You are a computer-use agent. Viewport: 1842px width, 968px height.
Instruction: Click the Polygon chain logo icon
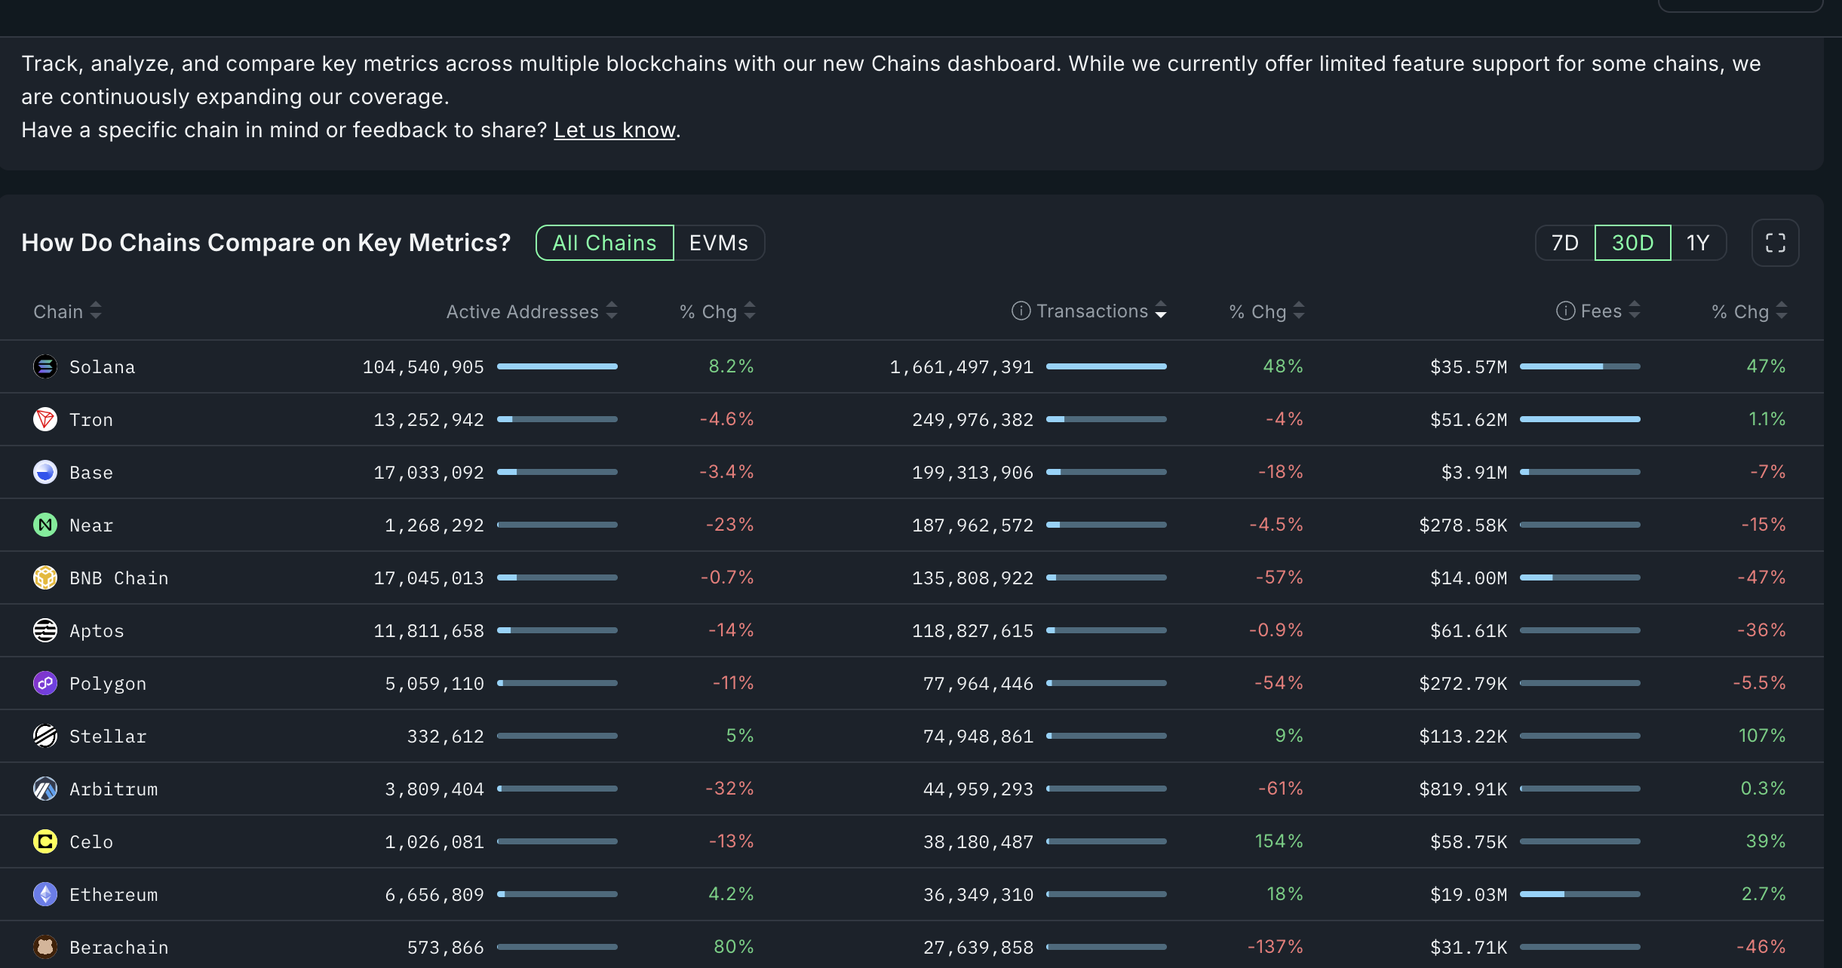(x=45, y=683)
